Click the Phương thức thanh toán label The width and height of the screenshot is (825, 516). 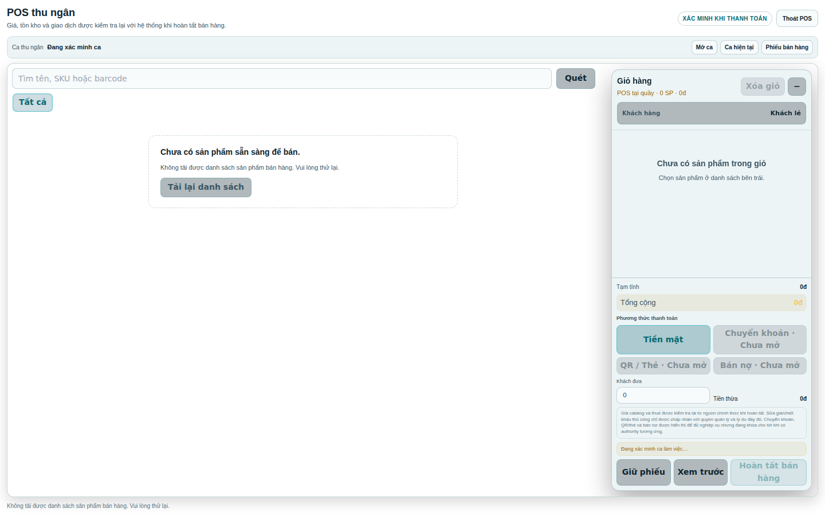pyautogui.click(x=647, y=318)
